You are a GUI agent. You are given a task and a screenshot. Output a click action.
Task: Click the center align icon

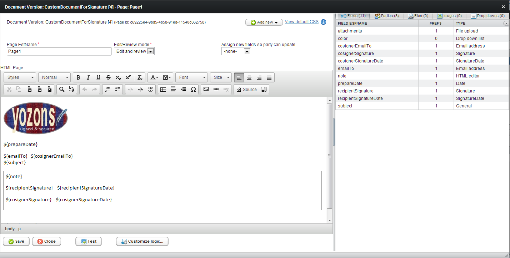249,77
